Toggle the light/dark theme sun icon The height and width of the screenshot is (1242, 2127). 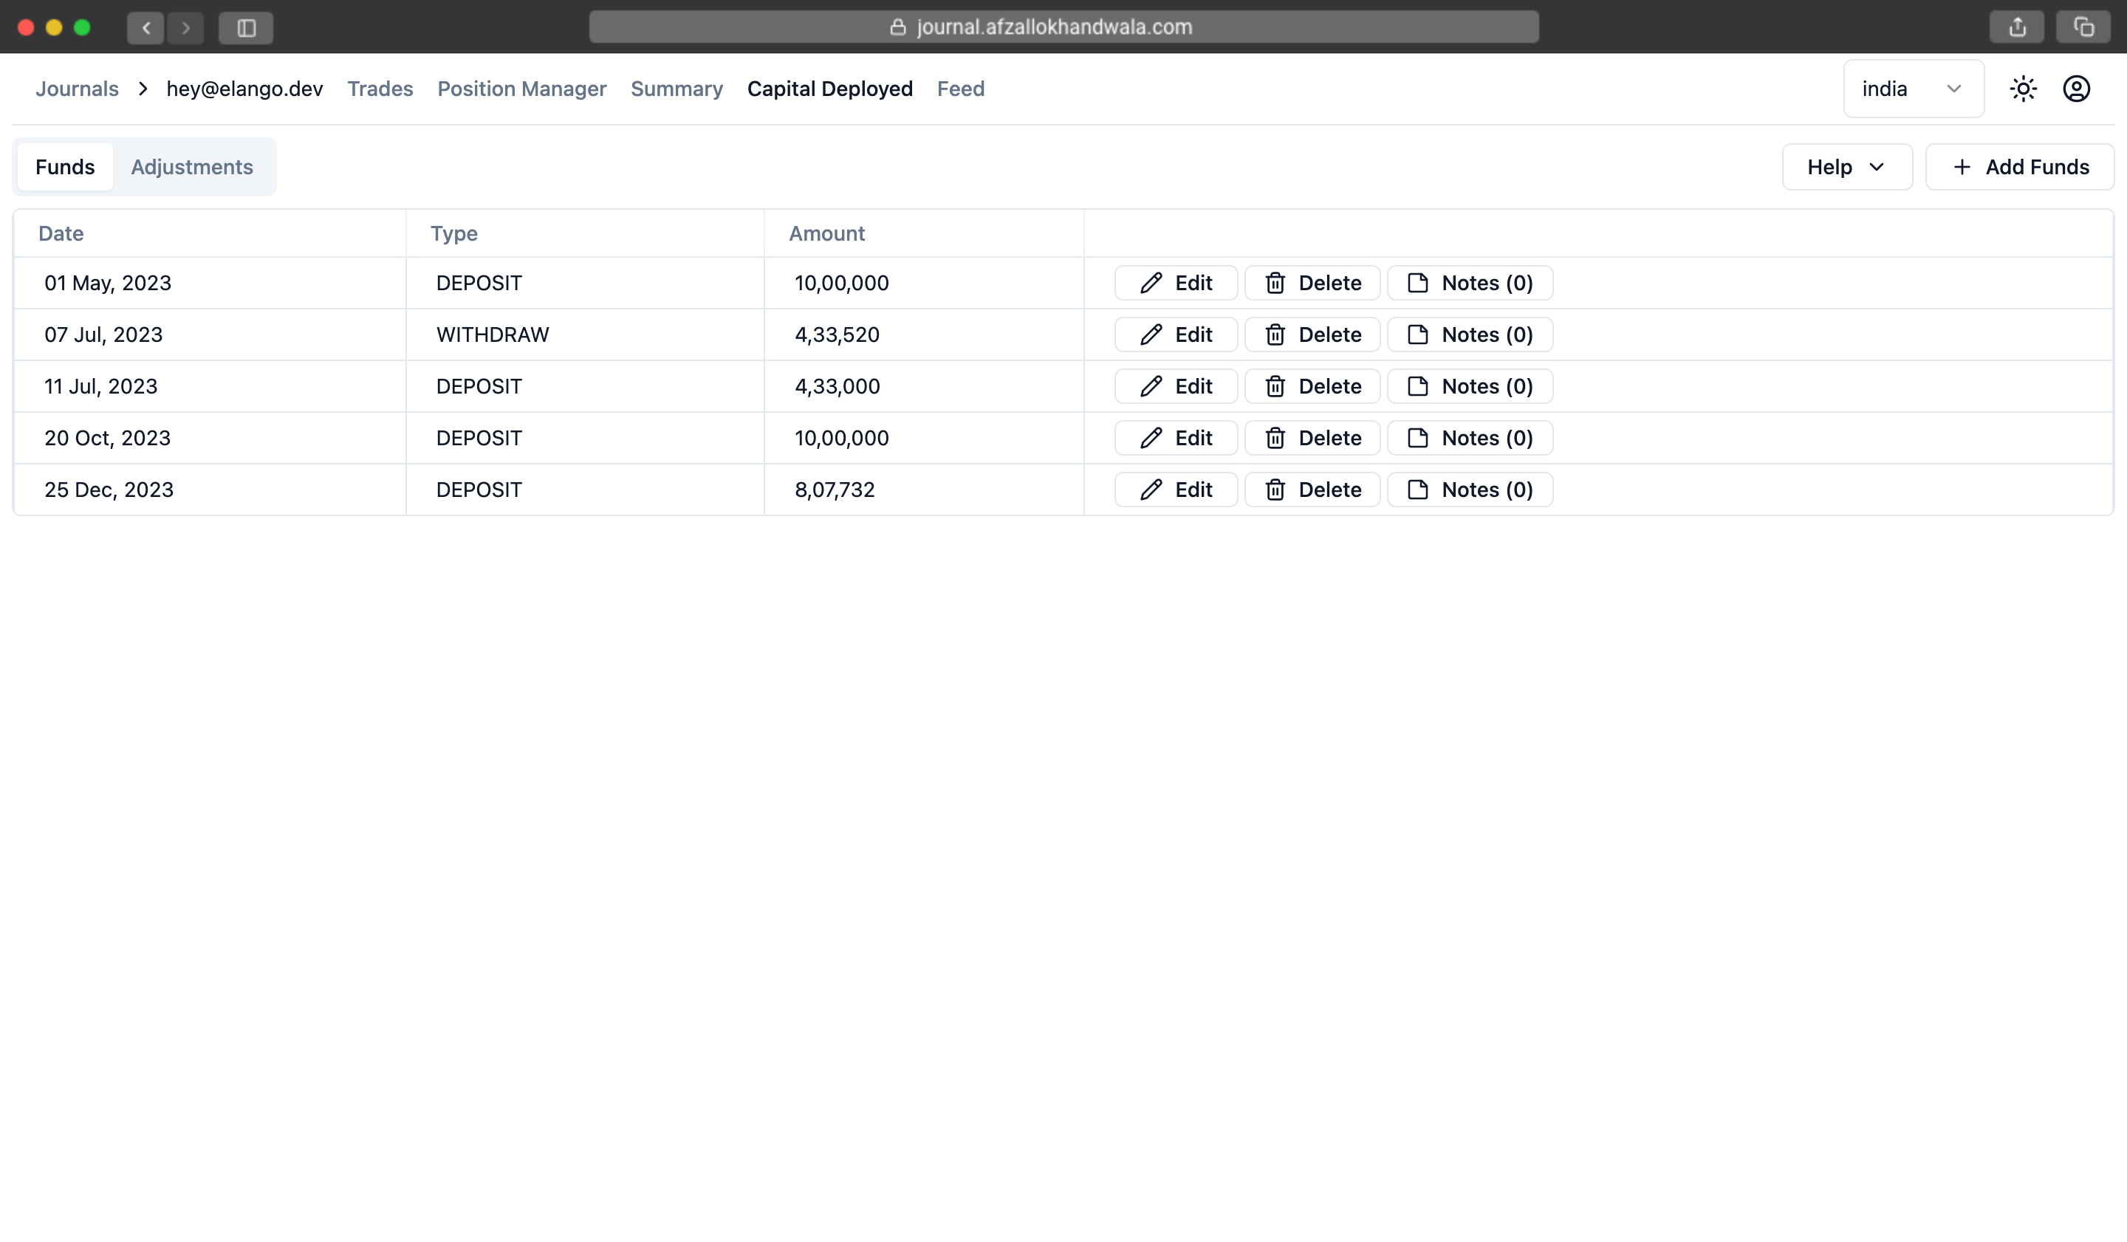click(x=2022, y=89)
